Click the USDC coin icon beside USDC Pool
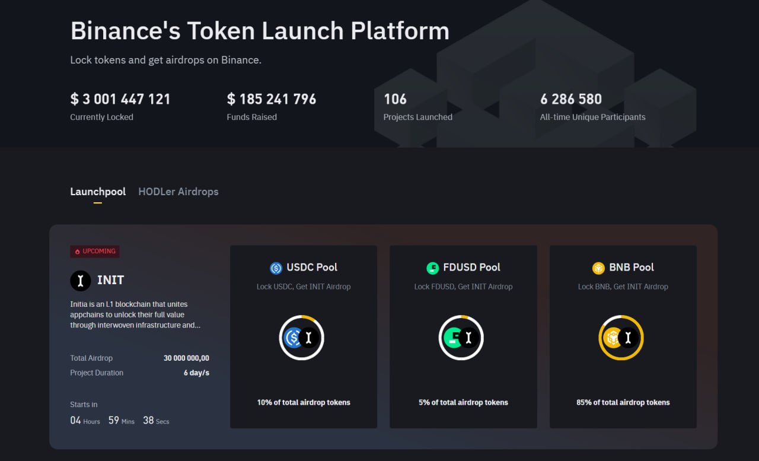This screenshot has height=461, width=759. (276, 268)
